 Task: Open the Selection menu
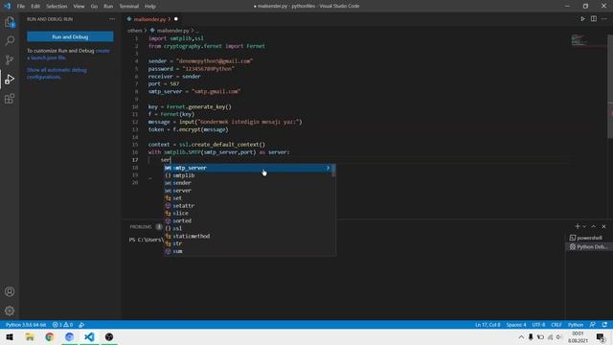[x=57, y=7]
